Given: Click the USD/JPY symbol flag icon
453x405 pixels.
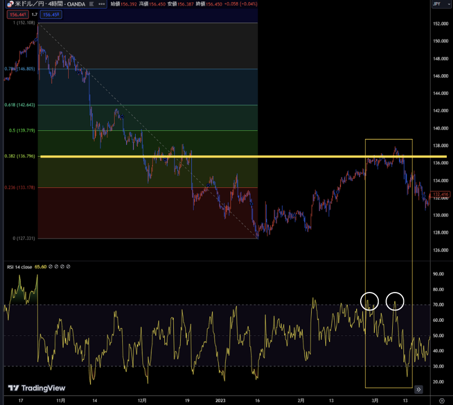Looking at the screenshot, I should pyautogui.click(x=10, y=4).
